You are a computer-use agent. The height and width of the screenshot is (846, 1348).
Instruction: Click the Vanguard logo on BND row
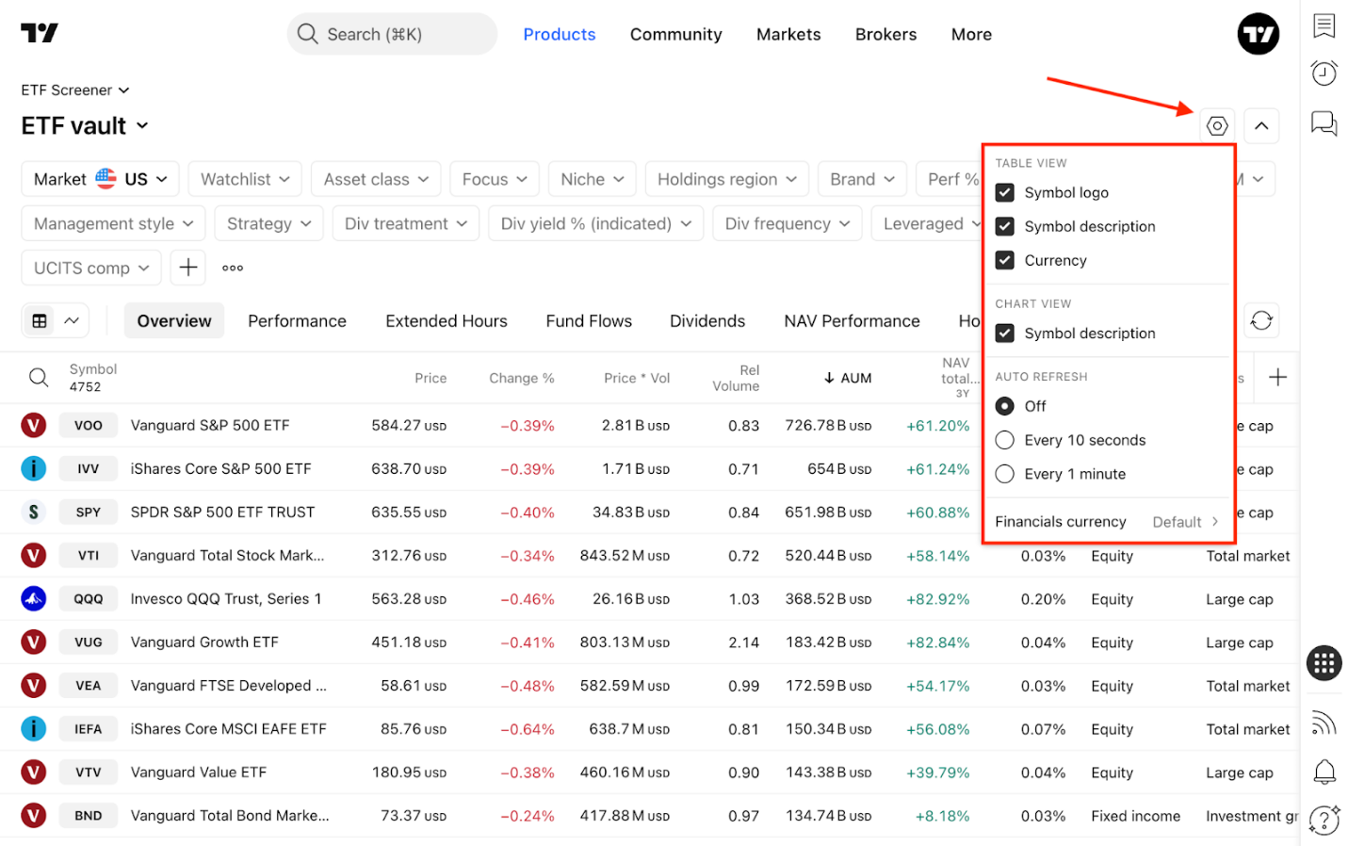click(34, 816)
